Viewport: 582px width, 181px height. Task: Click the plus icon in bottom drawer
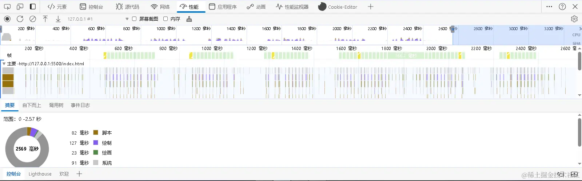click(79, 174)
